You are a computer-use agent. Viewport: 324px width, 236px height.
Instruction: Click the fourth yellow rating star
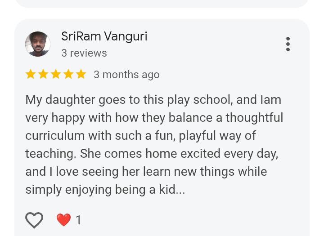pyautogui.click(x=68, y=74)
